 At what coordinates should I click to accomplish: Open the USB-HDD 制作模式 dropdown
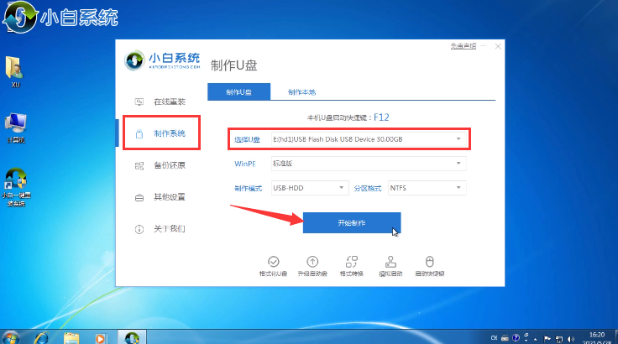coord(310,188)
